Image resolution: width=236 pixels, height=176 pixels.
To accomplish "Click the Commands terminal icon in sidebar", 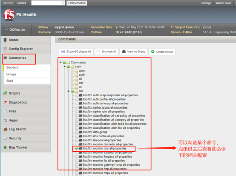I will [x=5, y=58].
